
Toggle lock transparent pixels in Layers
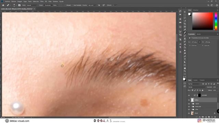click(192, 90)
